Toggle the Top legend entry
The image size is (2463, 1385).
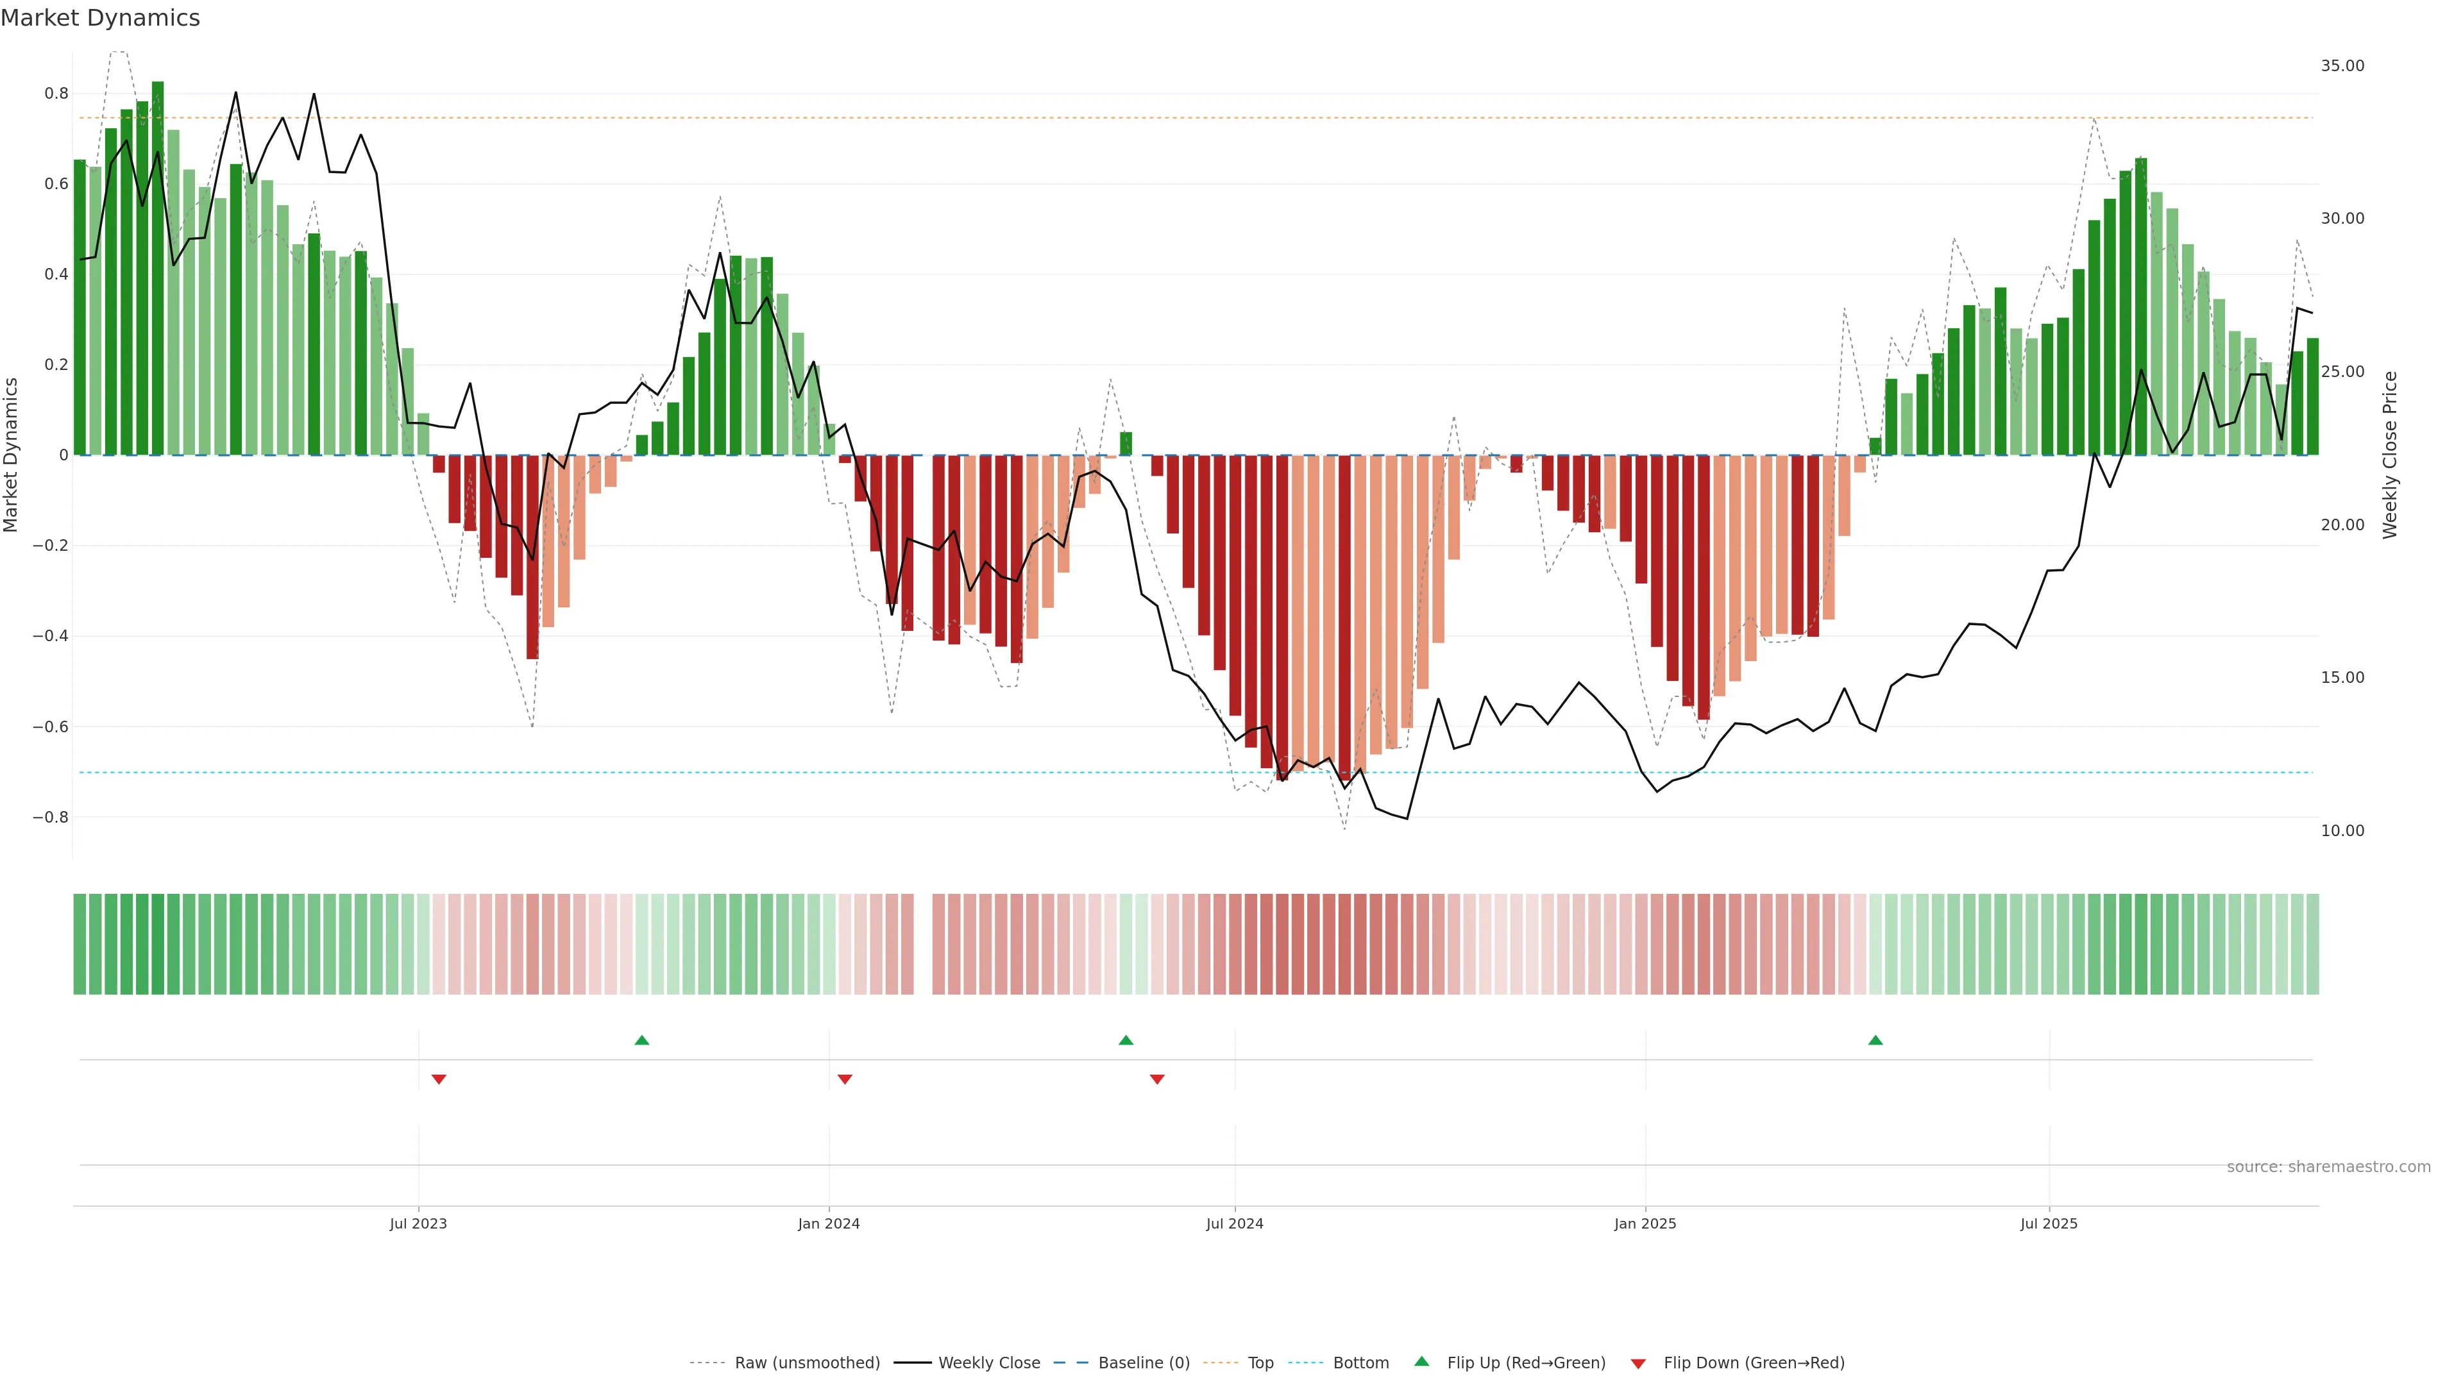tap(1260, 1363)
